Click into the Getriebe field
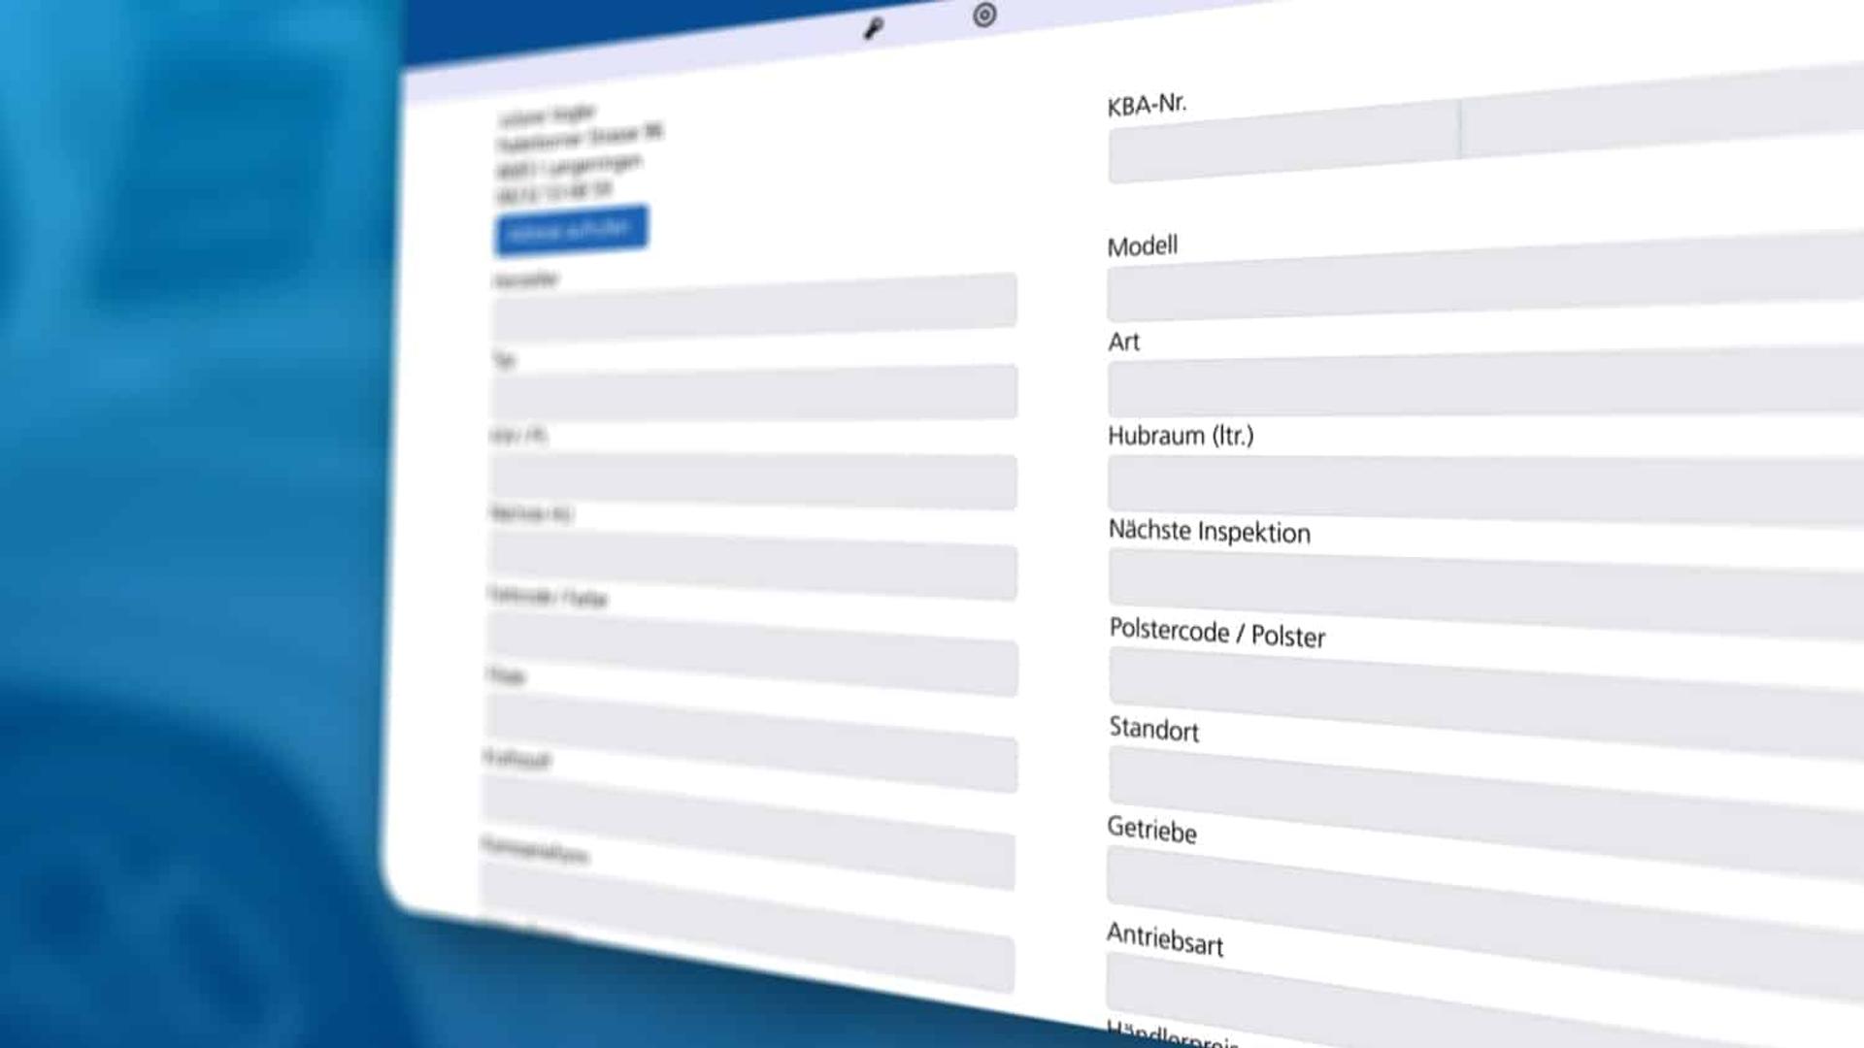 click(x=1485, y=923)
